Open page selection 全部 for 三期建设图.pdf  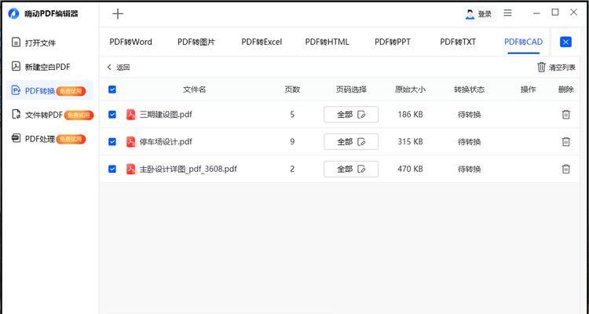click(x=351, y=115)
